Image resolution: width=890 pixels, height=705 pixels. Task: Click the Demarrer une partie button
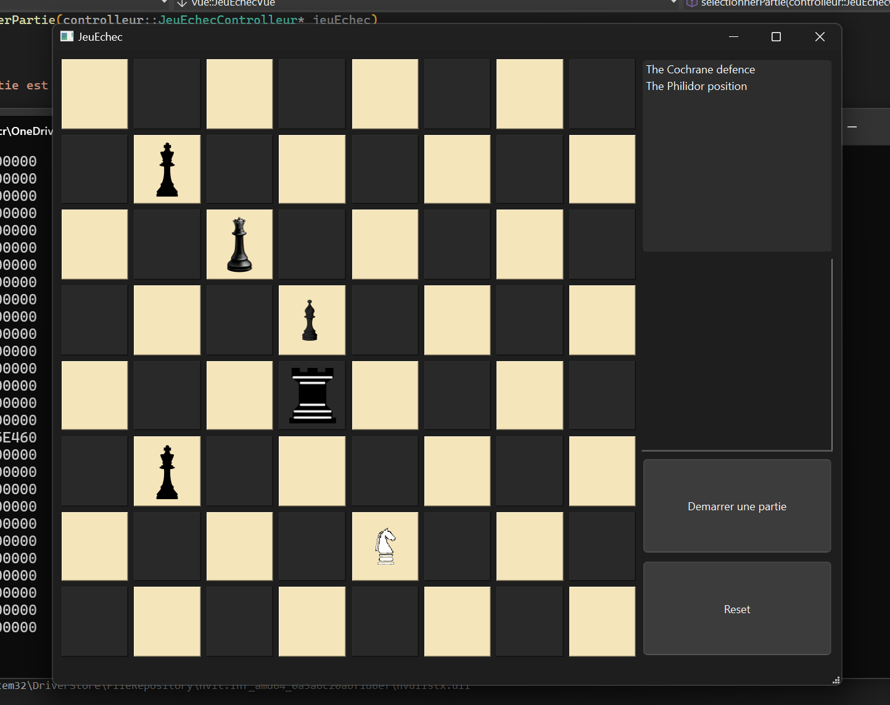736,506
